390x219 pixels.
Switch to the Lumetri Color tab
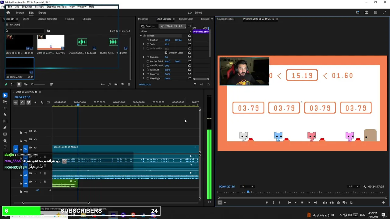pos(186,19)
